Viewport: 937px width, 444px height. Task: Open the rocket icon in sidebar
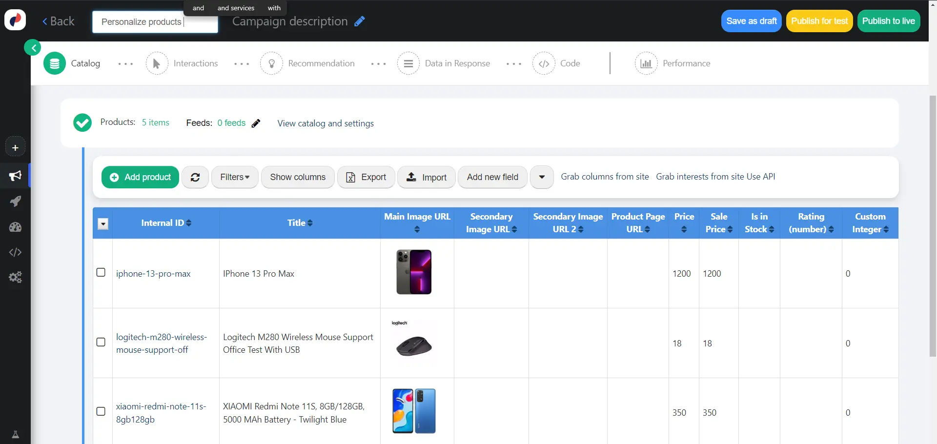15,201
